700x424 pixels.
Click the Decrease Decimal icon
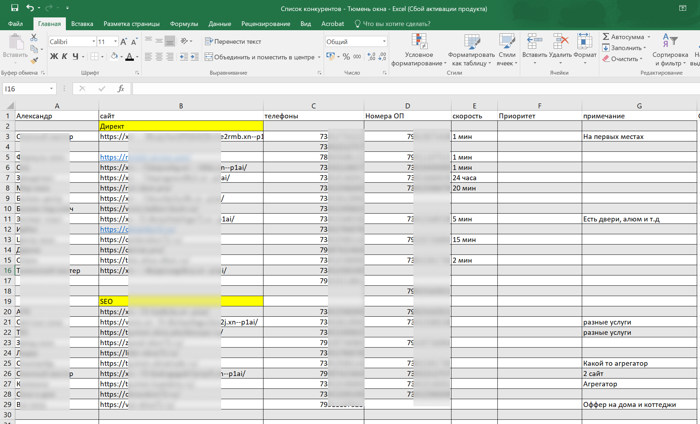tap(382, 57)
